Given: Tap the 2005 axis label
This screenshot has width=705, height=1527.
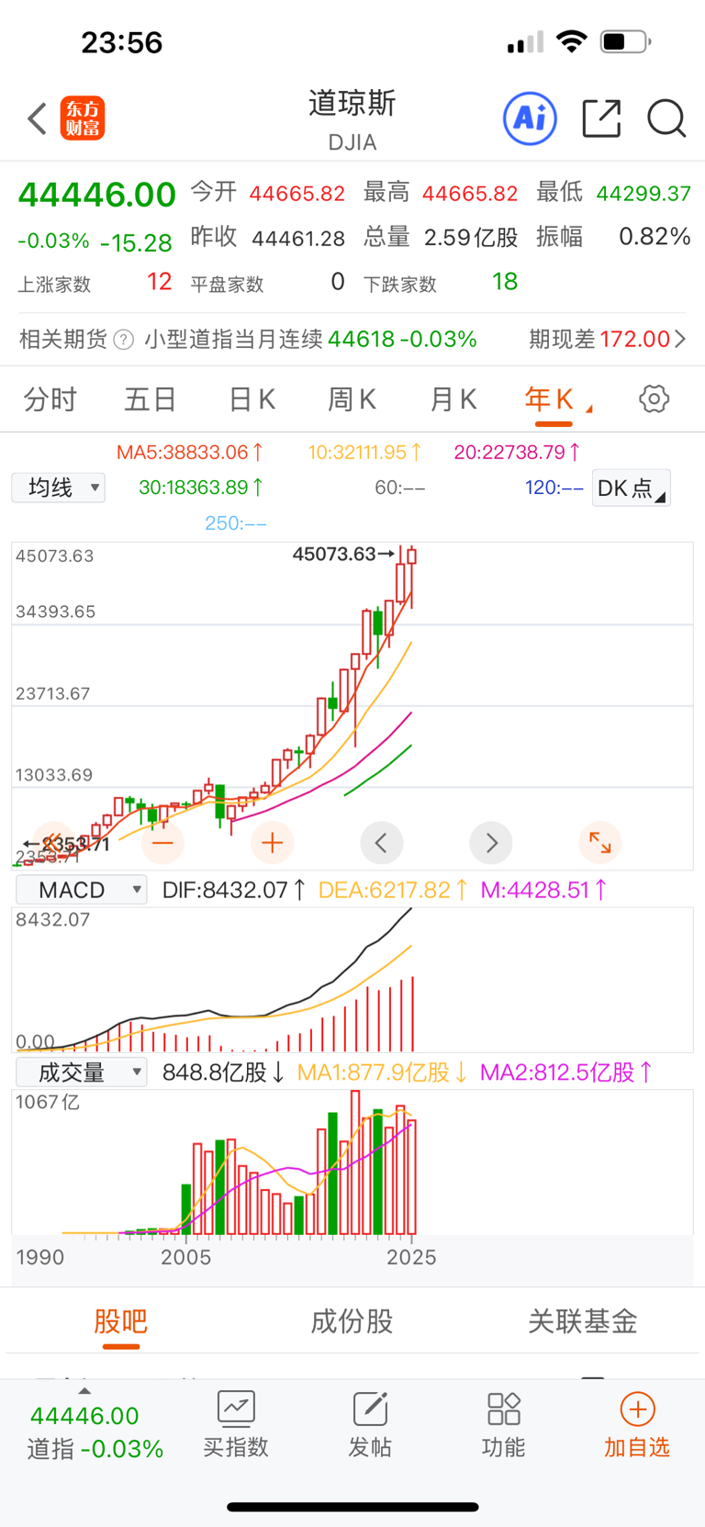Looking at the screenshot, I should pos(186,1257).
